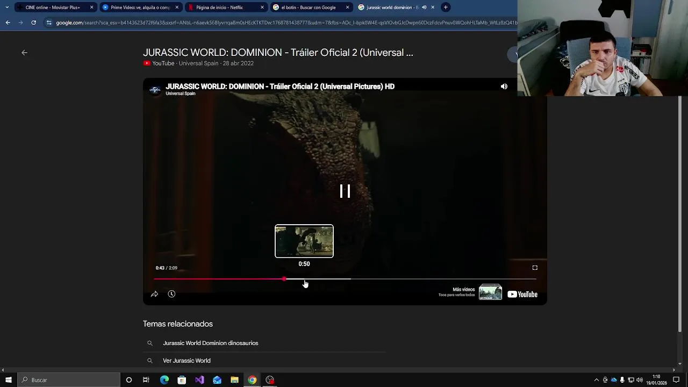Click the browser back button
688x387 pixels.
(8, 23)
